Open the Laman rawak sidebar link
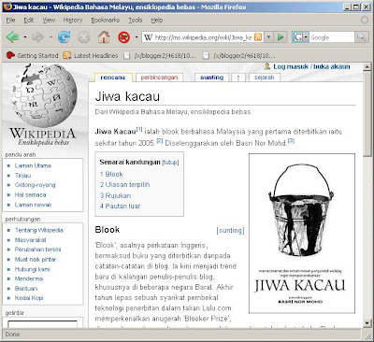This screenshot has width=374, height=342. tap(33, 205)
